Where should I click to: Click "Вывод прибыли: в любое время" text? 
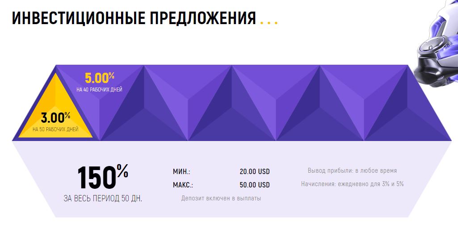pyautogui.click(x=352, y=170)
